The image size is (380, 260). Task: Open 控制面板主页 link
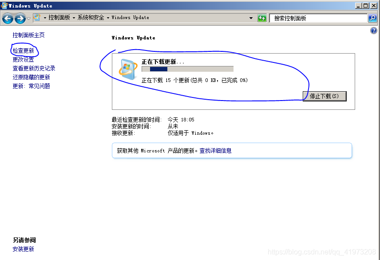pyautogui.click(x=28, y=35)
